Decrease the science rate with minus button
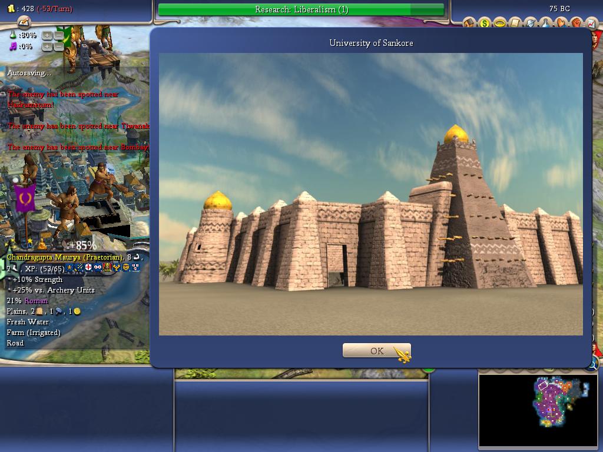Image resolution: width=603 pixels, height=452 pixels. coord(59,35)
